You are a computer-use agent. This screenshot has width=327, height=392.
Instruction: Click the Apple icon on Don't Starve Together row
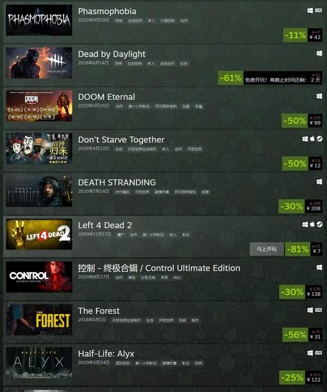[x=312, y=138]
